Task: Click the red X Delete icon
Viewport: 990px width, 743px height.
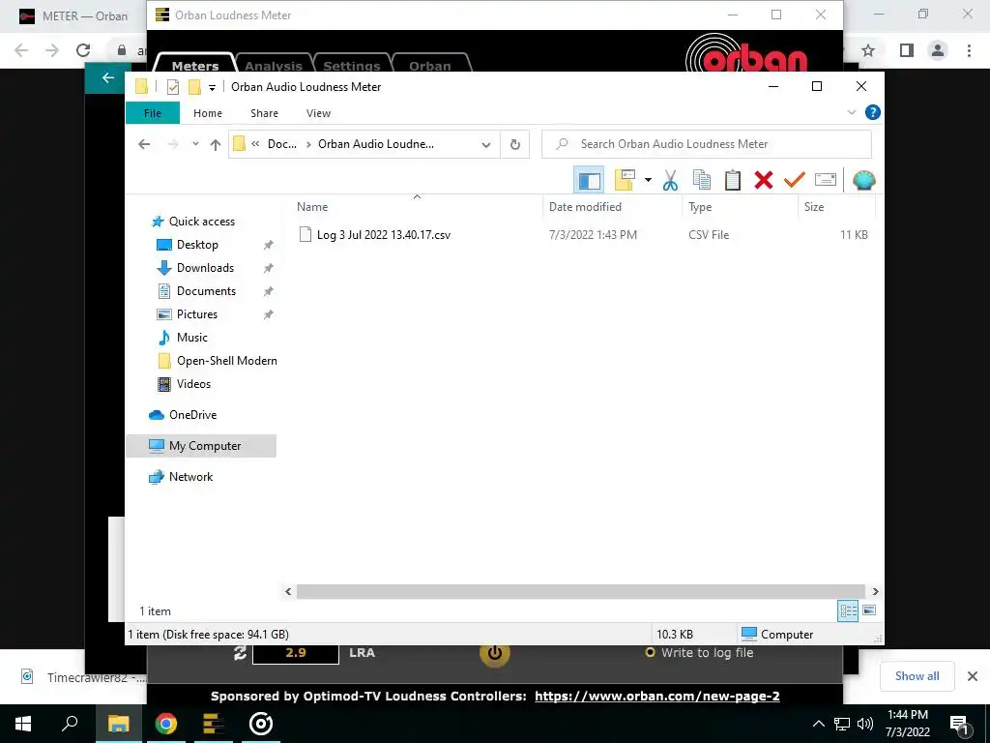Action: 764,180
